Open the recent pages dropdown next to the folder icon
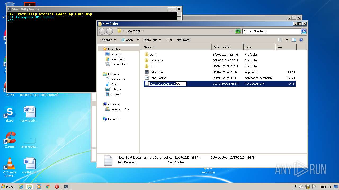Image resolution: width=339 pixels, height=190 pixels. tap(124, 31)
